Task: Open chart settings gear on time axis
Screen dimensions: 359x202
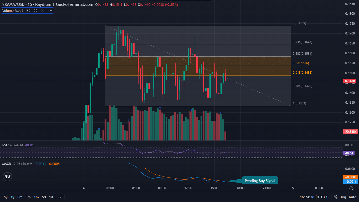Action: point(351,188)
